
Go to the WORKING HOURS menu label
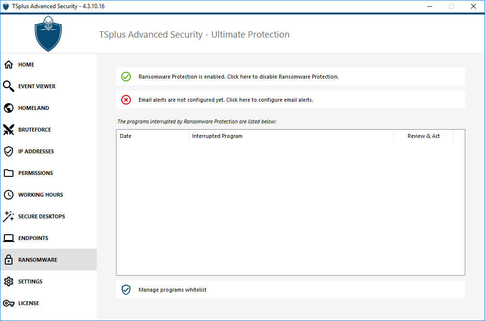point(40,195)
